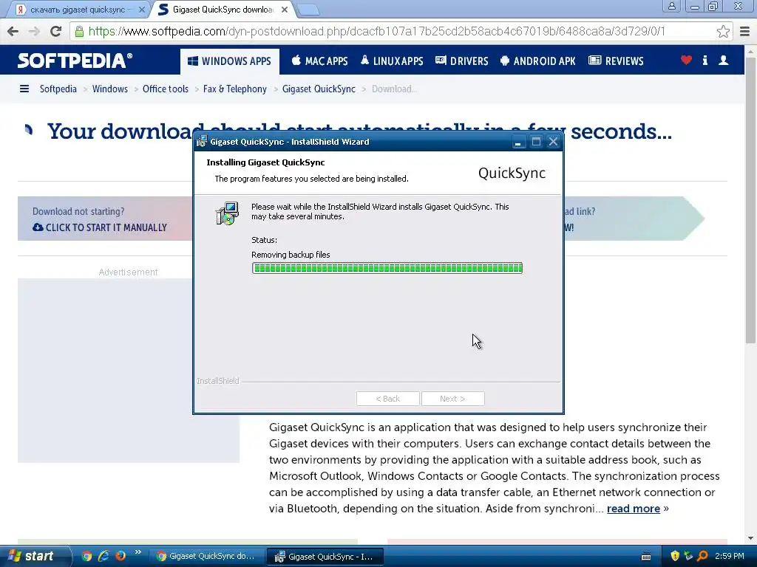This screenshot has height=567, width=757.
Task: Go to Windows breadcrumb link
Action: pos(110,89)
